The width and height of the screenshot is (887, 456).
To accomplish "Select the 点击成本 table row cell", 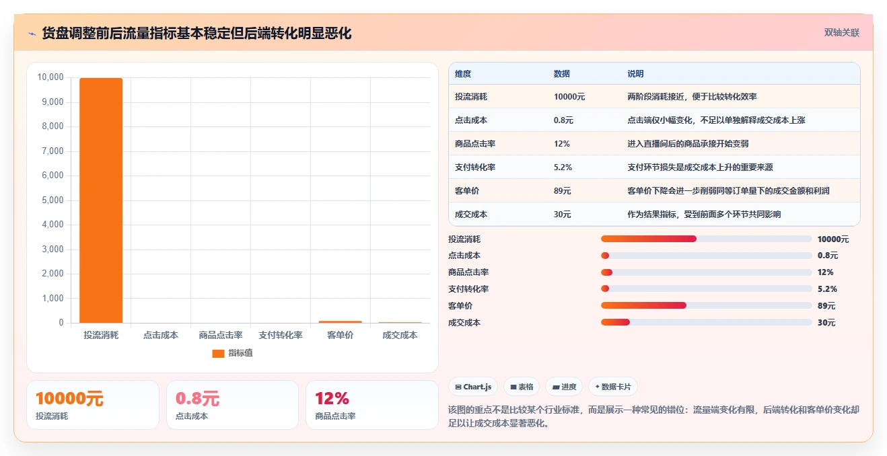I will coord(471,120).
